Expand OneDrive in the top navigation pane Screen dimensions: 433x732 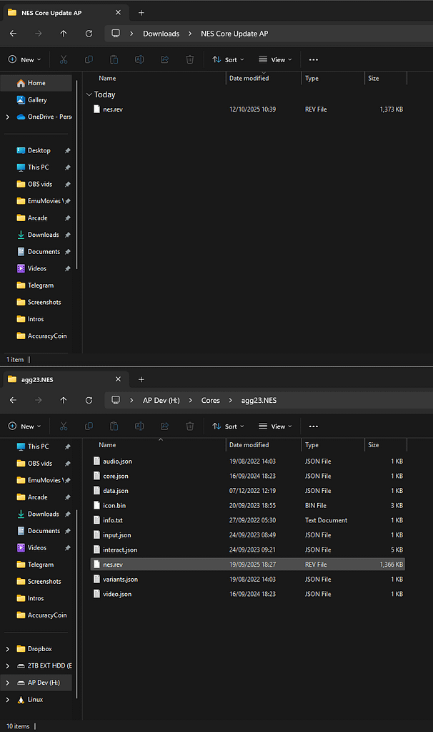(x=7, y=117)
